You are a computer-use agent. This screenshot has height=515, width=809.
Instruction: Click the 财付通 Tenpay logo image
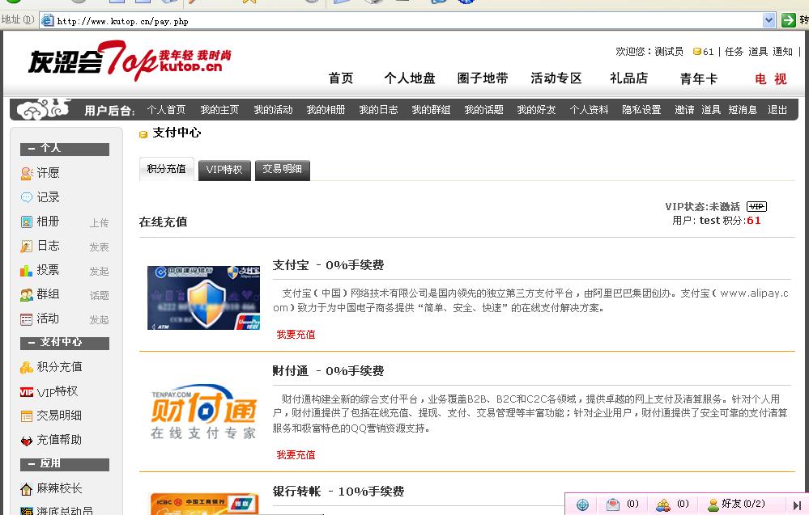click(203, 412)
